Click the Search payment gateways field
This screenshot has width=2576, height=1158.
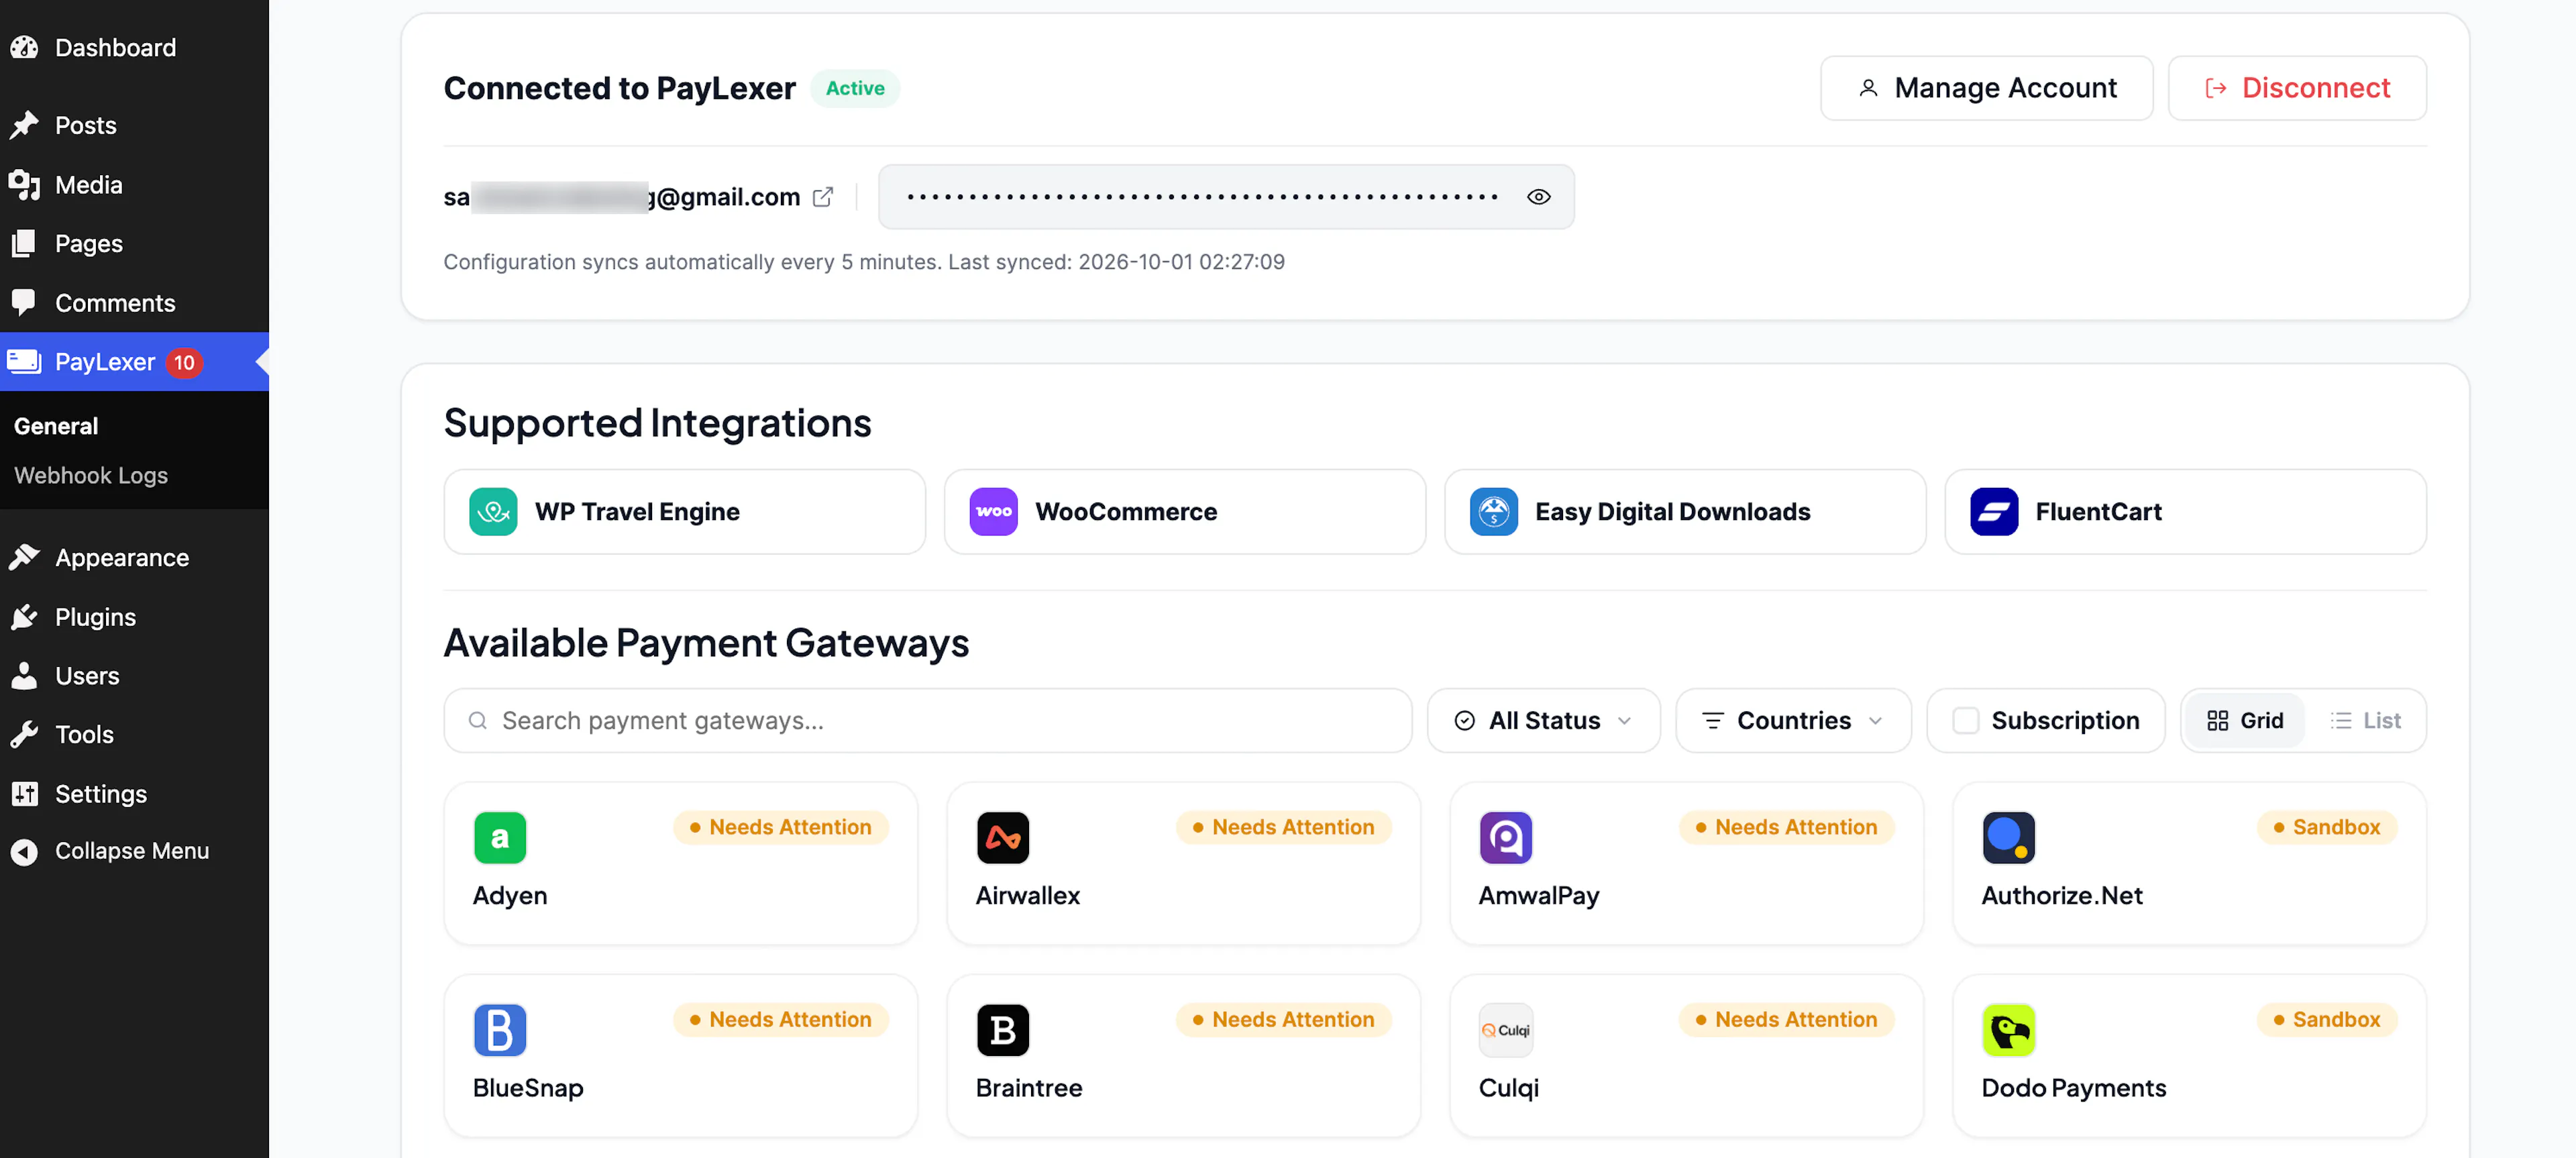927,720
